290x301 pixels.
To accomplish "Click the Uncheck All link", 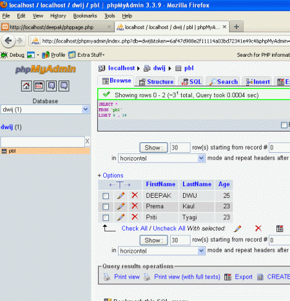I will point(169,228).
